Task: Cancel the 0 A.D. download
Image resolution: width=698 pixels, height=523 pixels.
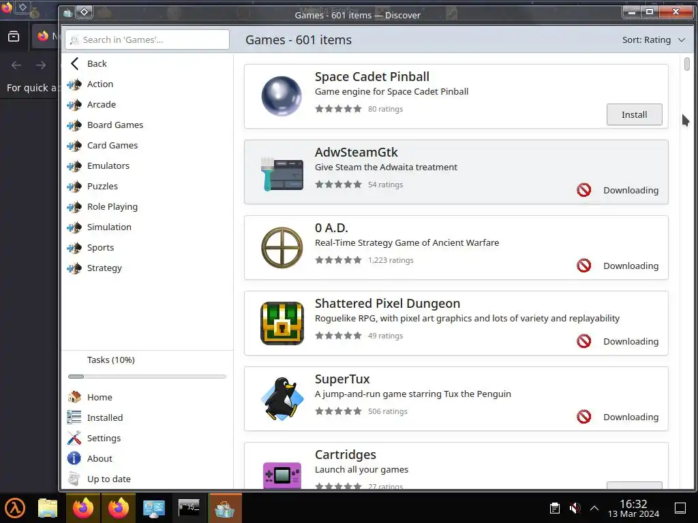Action: tap(583, 266)
